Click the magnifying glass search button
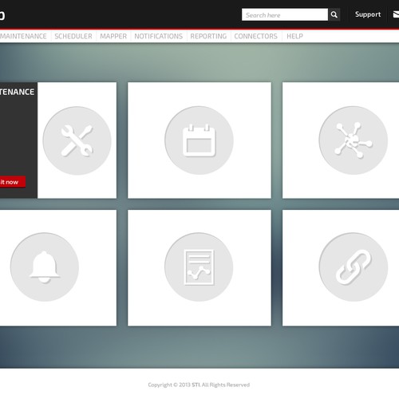399x399 pixels. pos(334,14)
